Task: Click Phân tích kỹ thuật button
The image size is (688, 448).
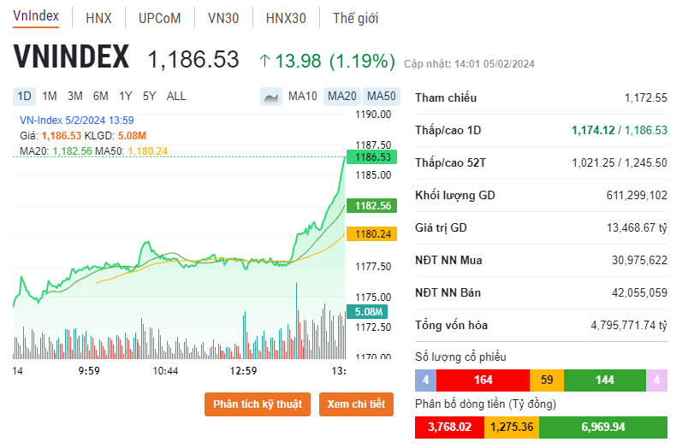Action: click(x=258, y=404)
